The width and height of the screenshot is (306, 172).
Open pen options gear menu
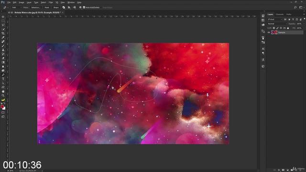coord(80,8)
